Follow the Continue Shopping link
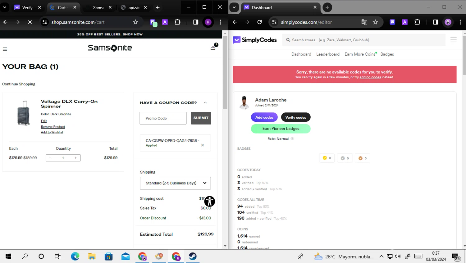 19,84
